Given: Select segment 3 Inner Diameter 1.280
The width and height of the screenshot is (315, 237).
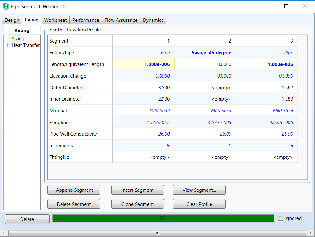Looking at the screenshot, I should point(267,99).
